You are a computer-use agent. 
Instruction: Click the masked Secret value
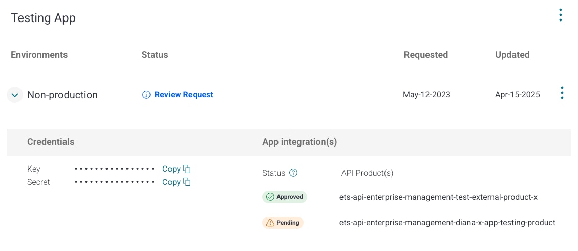click(114, 182)
